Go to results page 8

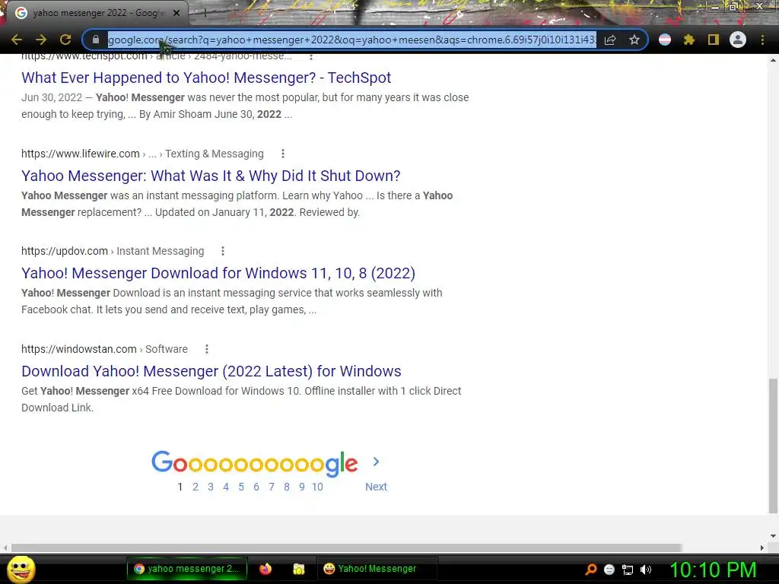287,487
